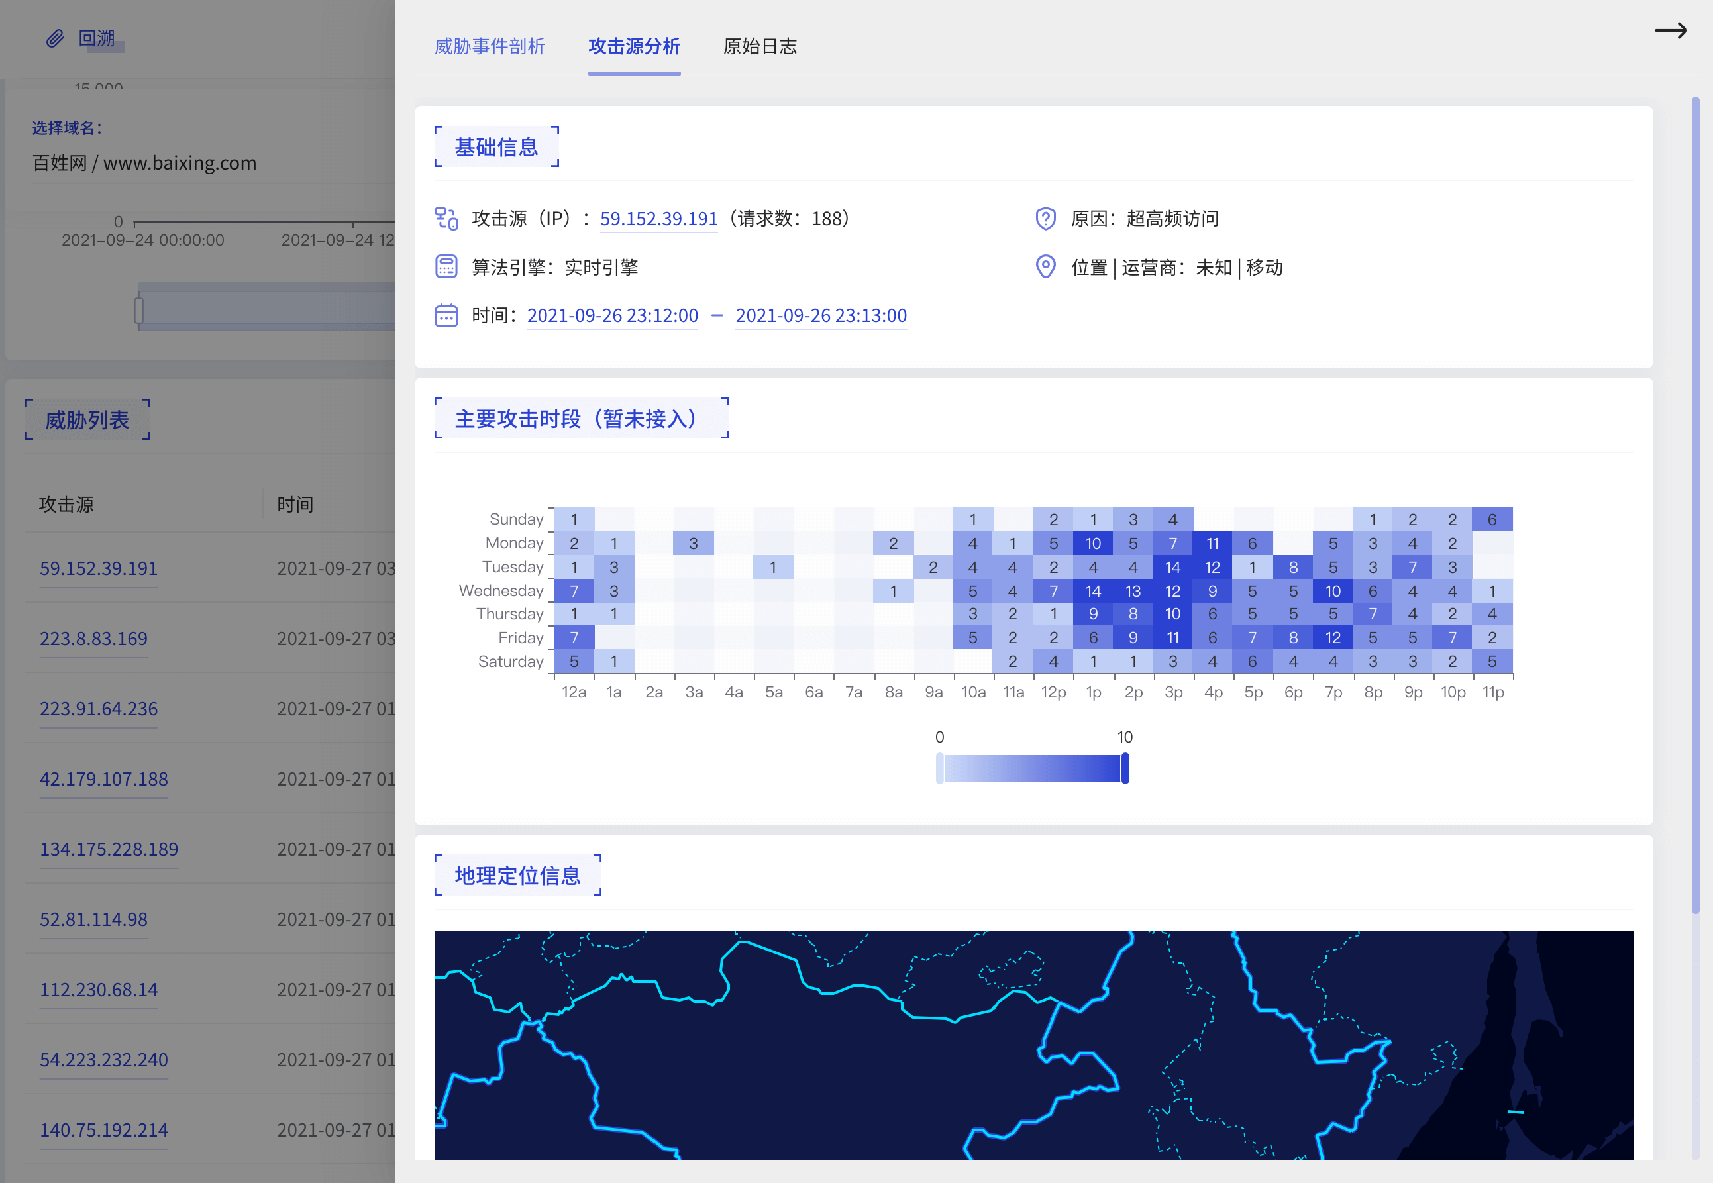Click the 攻击源 column header
The height and width of the screenshot is (1183, 1713).
pyautogui.click(x=67, y=505)
